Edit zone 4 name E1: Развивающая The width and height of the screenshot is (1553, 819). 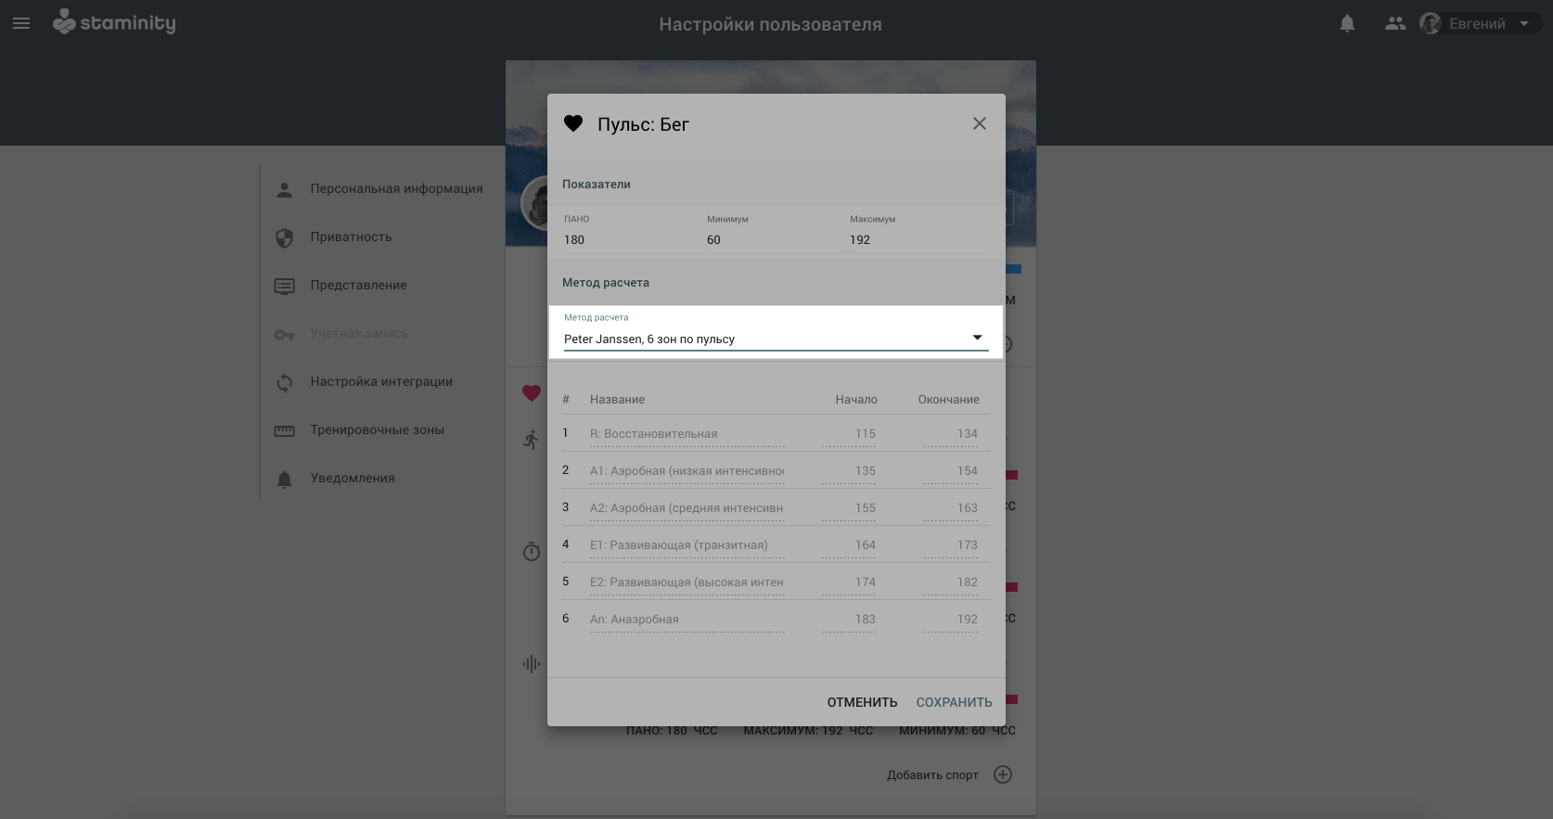point(687,545)
